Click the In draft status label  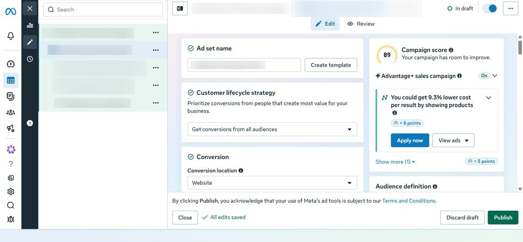click(x=460, y=8)
